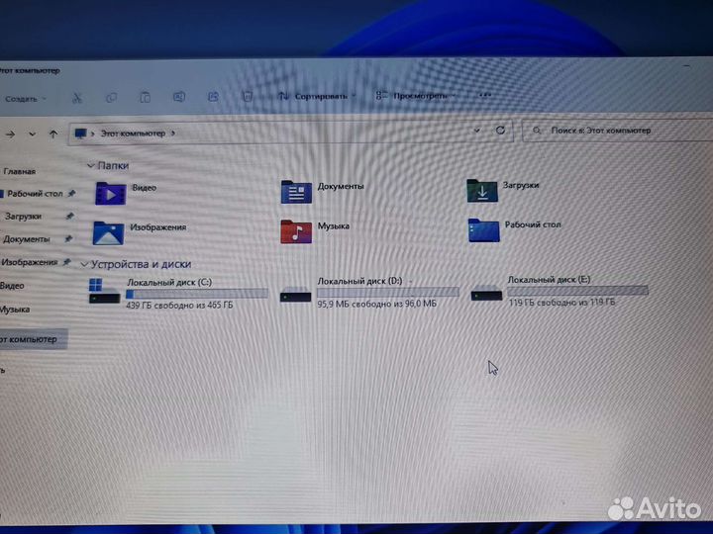Image resolution: width=713 pixels, height=534 pixels.
Task: Open Загрузки in the navigation pane
Action: [x=23, y=217]
